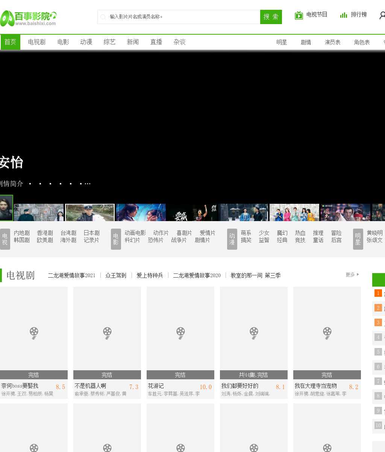385x452 pixels.
Task: Select the police officer carousel thumbnail
Action: tap(89, 212)
